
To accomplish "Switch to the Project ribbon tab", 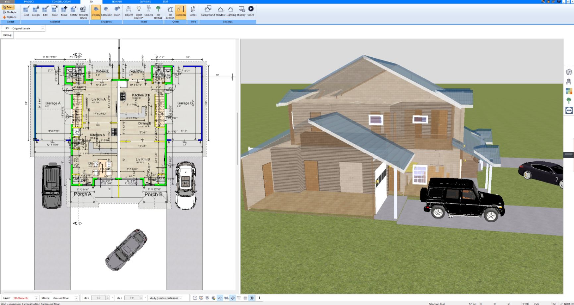I will [x=29, y=2].
